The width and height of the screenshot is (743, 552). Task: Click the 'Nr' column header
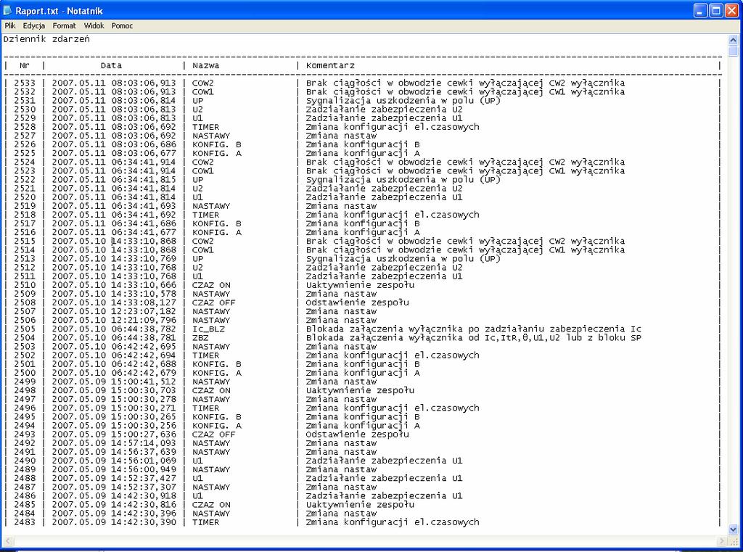click(x=25, y=65)
